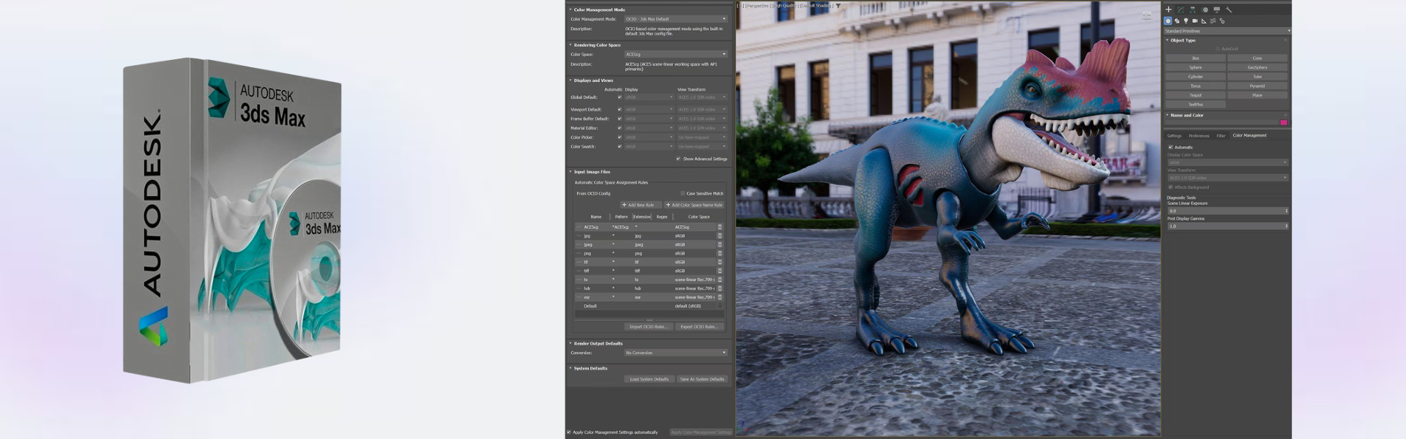
Task: Collapse Color Management Mode section
Action: (x=570, y=10)
